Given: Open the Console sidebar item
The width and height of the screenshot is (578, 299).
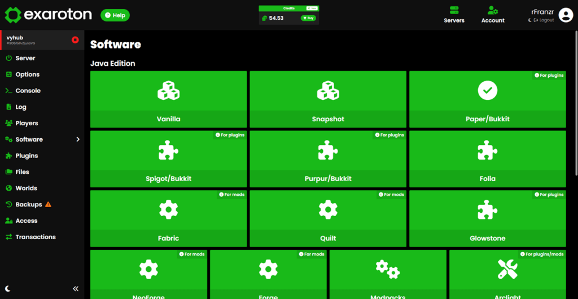Looking at the screenshot, I should [x=42, y=91].
